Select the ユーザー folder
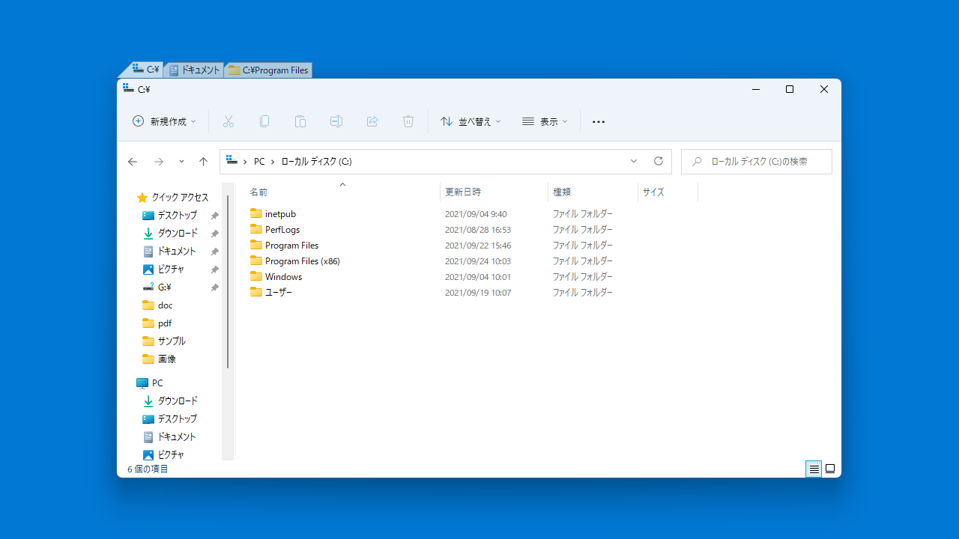The image size is (959, 539). click(x=279, y=293)
